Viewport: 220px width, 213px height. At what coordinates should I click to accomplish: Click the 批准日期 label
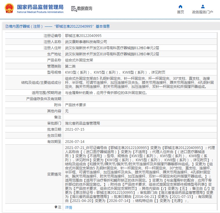tap(54, 129)
